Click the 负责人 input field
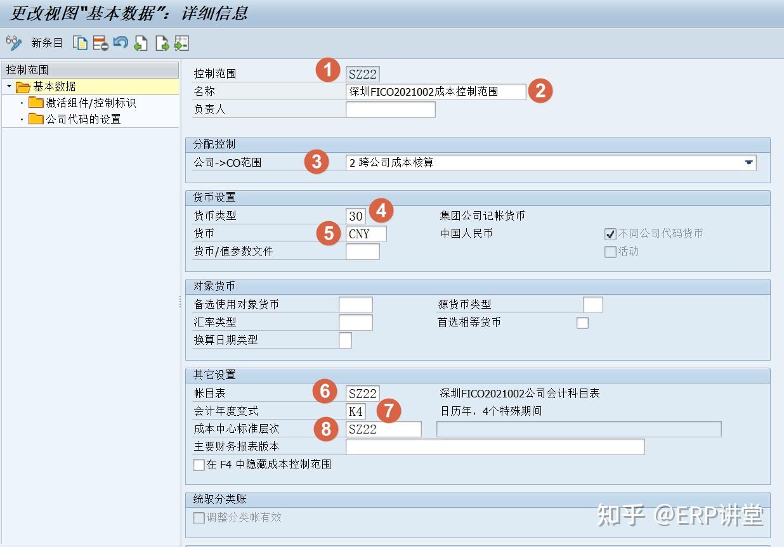This screenshot has width=784, height=547. point(391,109)
